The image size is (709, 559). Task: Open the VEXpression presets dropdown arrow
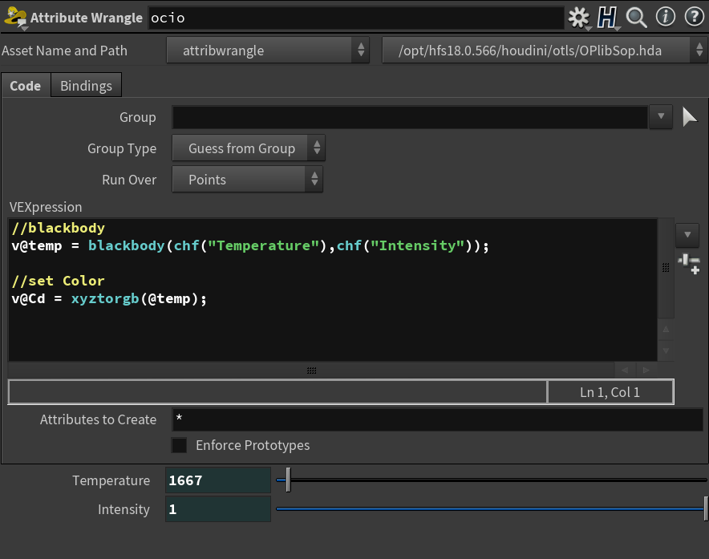687,235
